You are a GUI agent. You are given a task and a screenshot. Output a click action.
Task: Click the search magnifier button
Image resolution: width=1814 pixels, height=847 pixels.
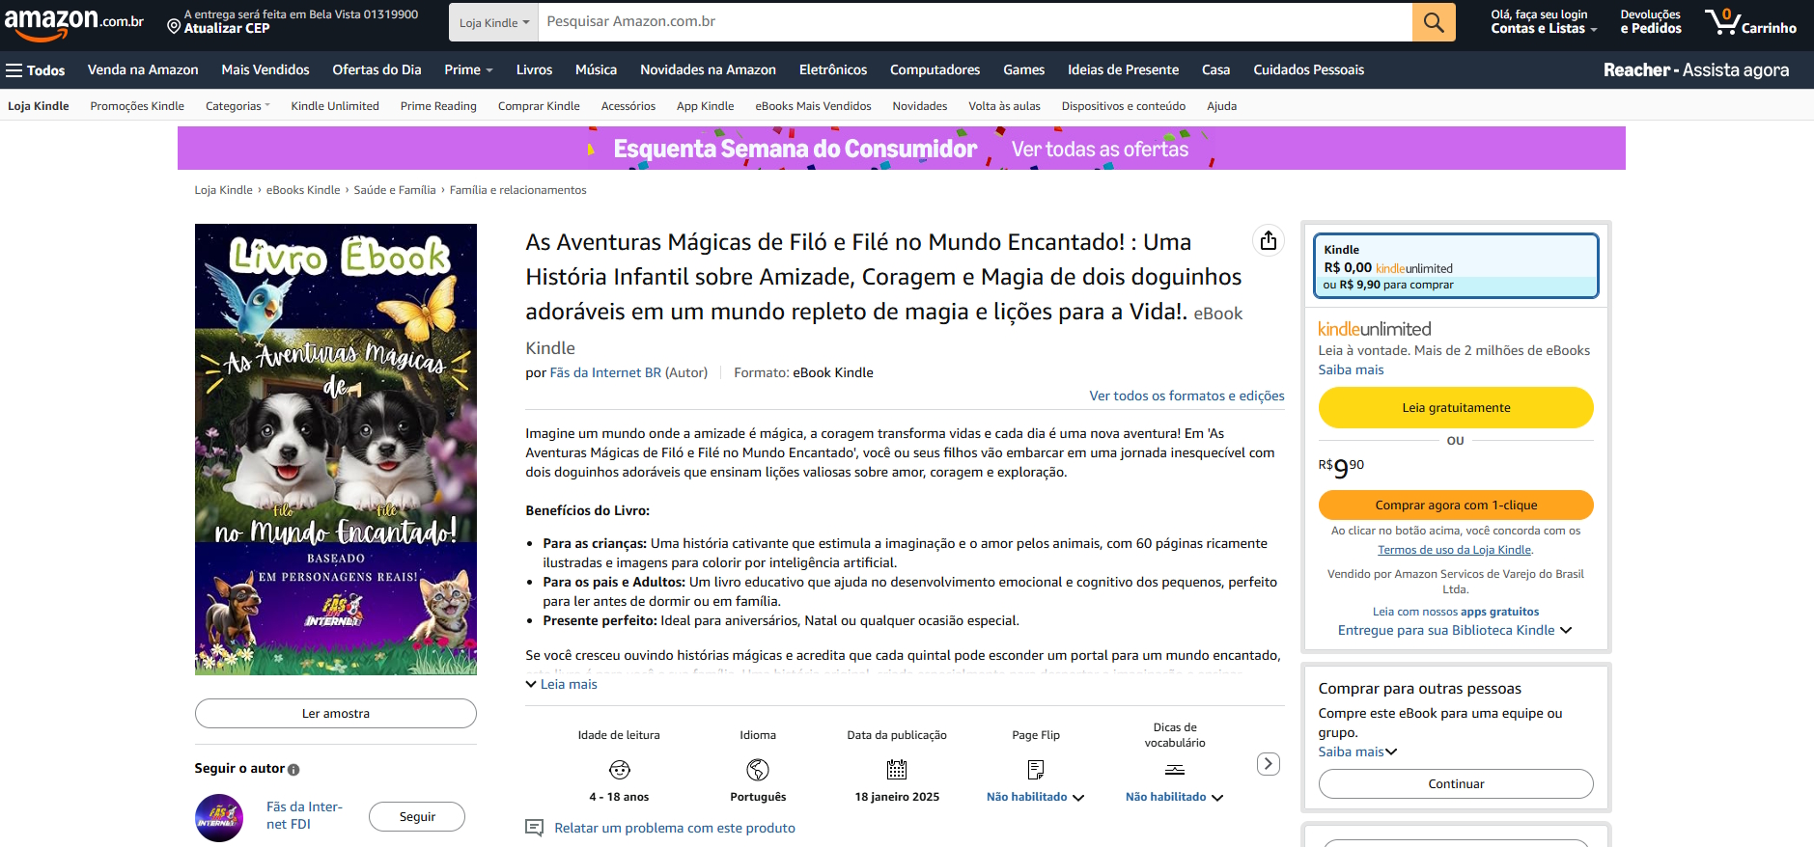[x=1434, y=22]
